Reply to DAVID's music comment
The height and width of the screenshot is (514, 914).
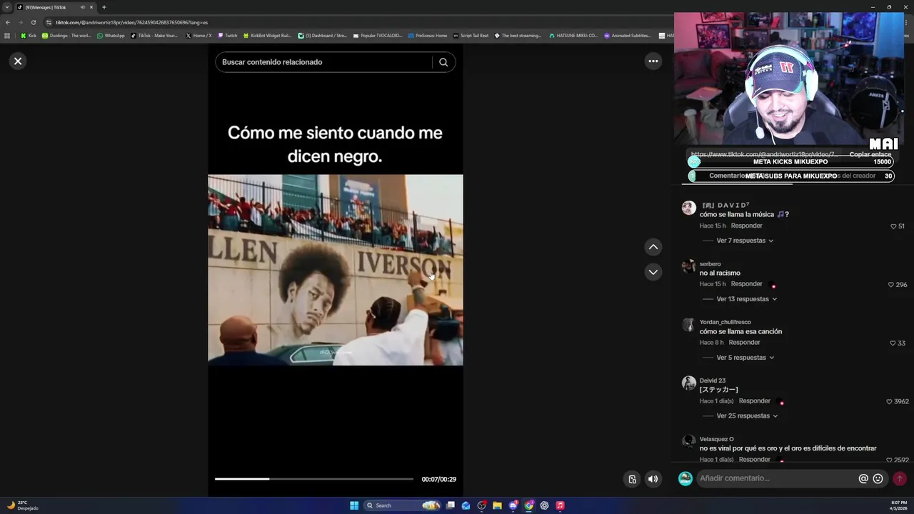click(746, 226)
